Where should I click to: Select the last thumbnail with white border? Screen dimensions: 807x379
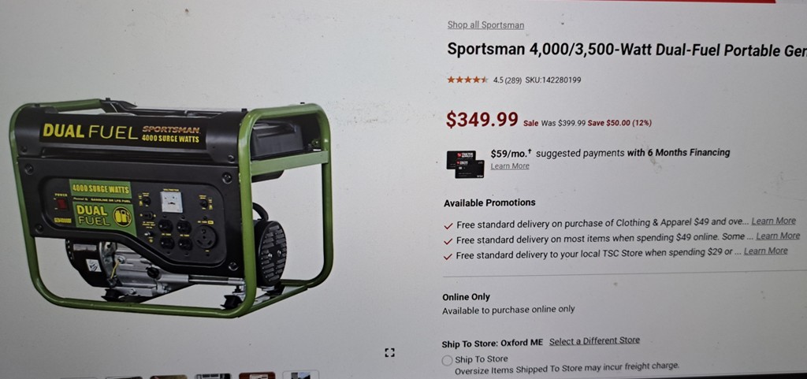tap(300, 375)
